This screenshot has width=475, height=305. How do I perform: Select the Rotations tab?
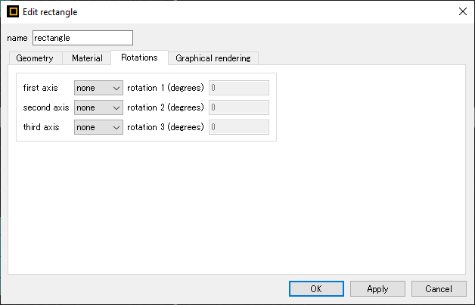point(139,58)
